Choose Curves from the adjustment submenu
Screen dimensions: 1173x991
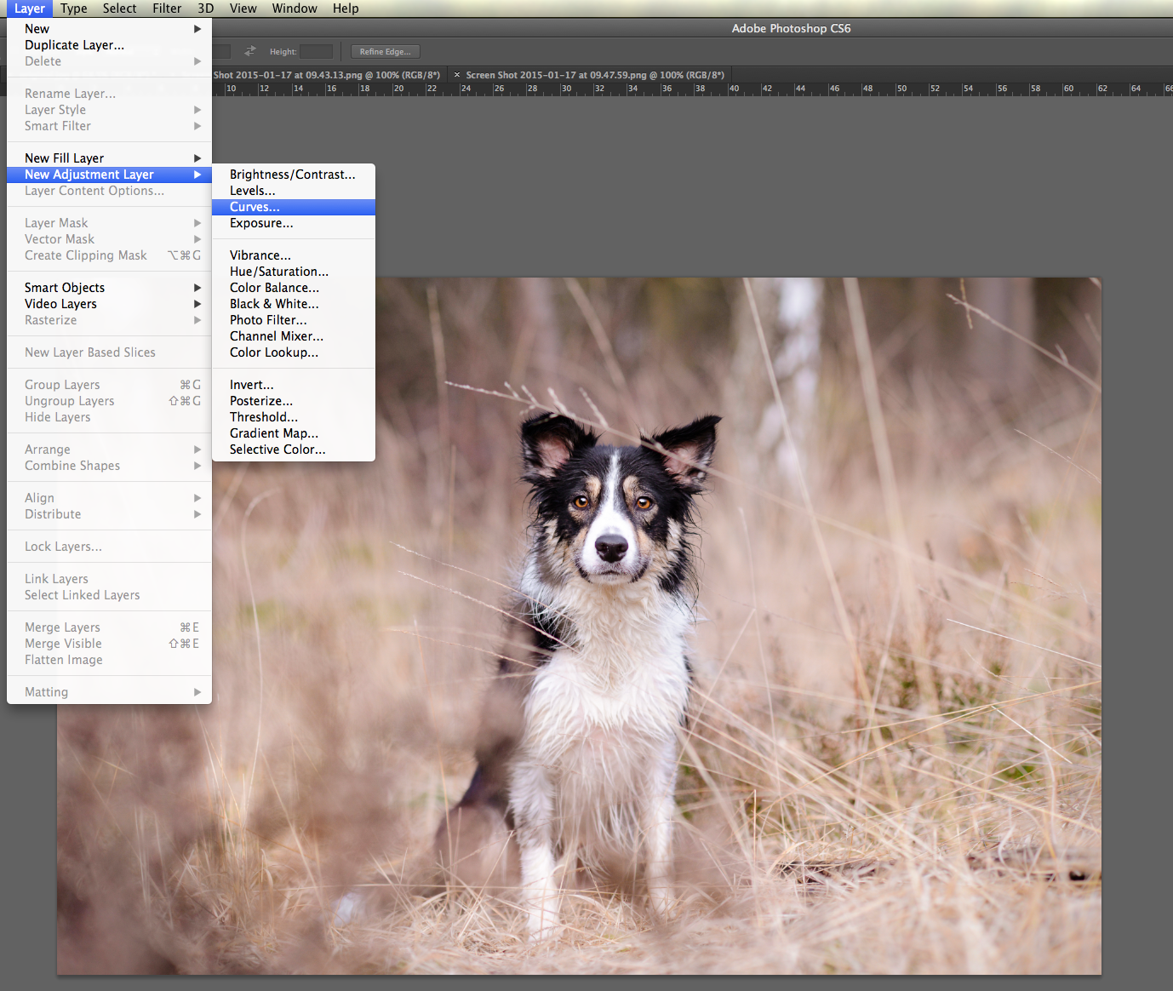click(x=255, y=207)
